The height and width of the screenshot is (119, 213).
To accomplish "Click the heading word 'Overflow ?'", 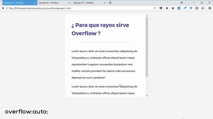I will coord(86,33).
